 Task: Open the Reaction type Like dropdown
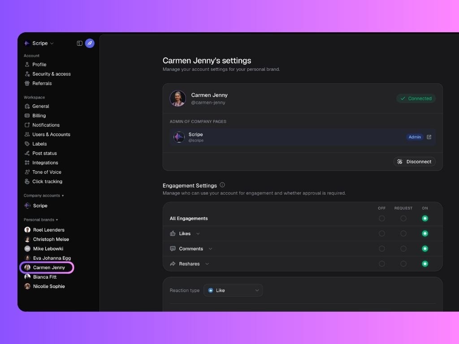tap(233, 290)
